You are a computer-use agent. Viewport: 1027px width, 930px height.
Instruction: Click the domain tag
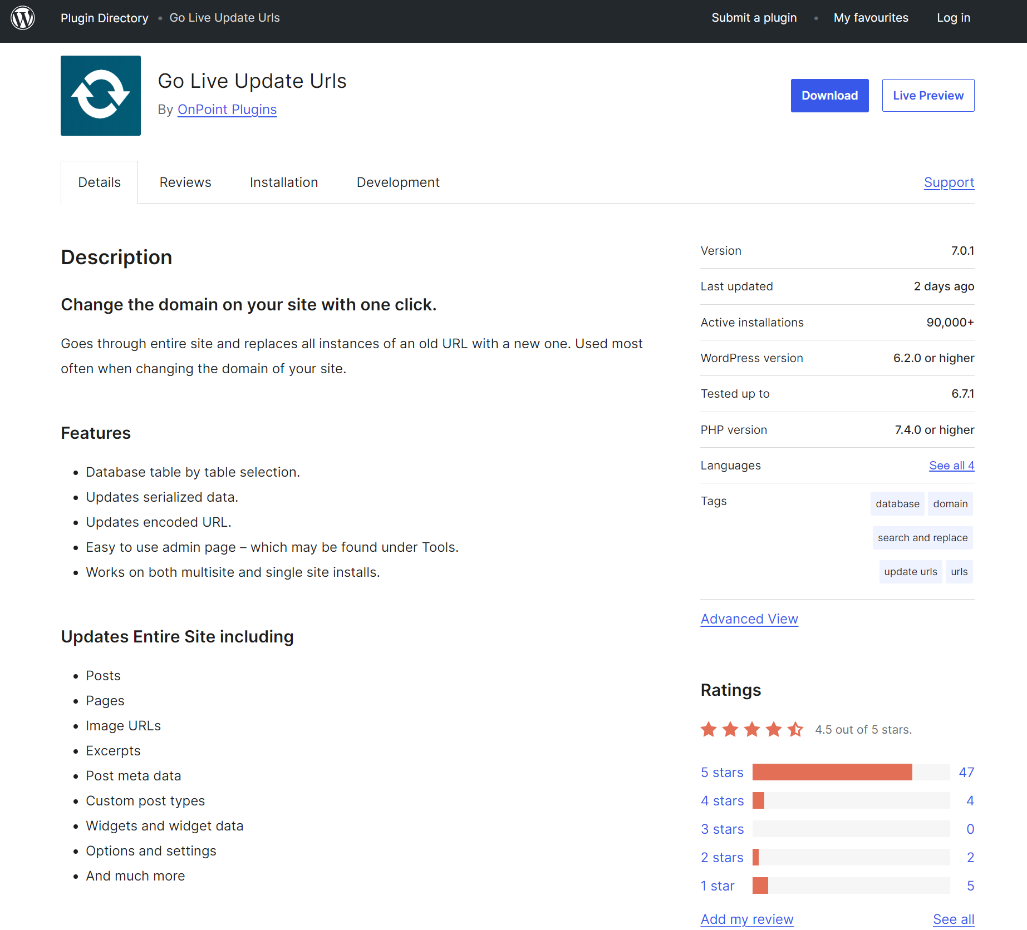coord(951,504)
